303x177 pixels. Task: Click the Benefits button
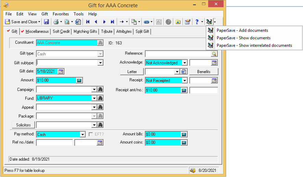tap(203, 72)
